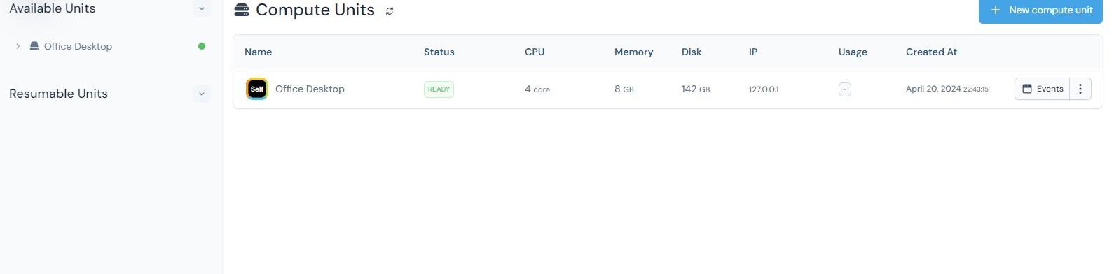Click the Usage indicator box for Office Desktop
Viewport: 1114px width, 274px height.
845,89
